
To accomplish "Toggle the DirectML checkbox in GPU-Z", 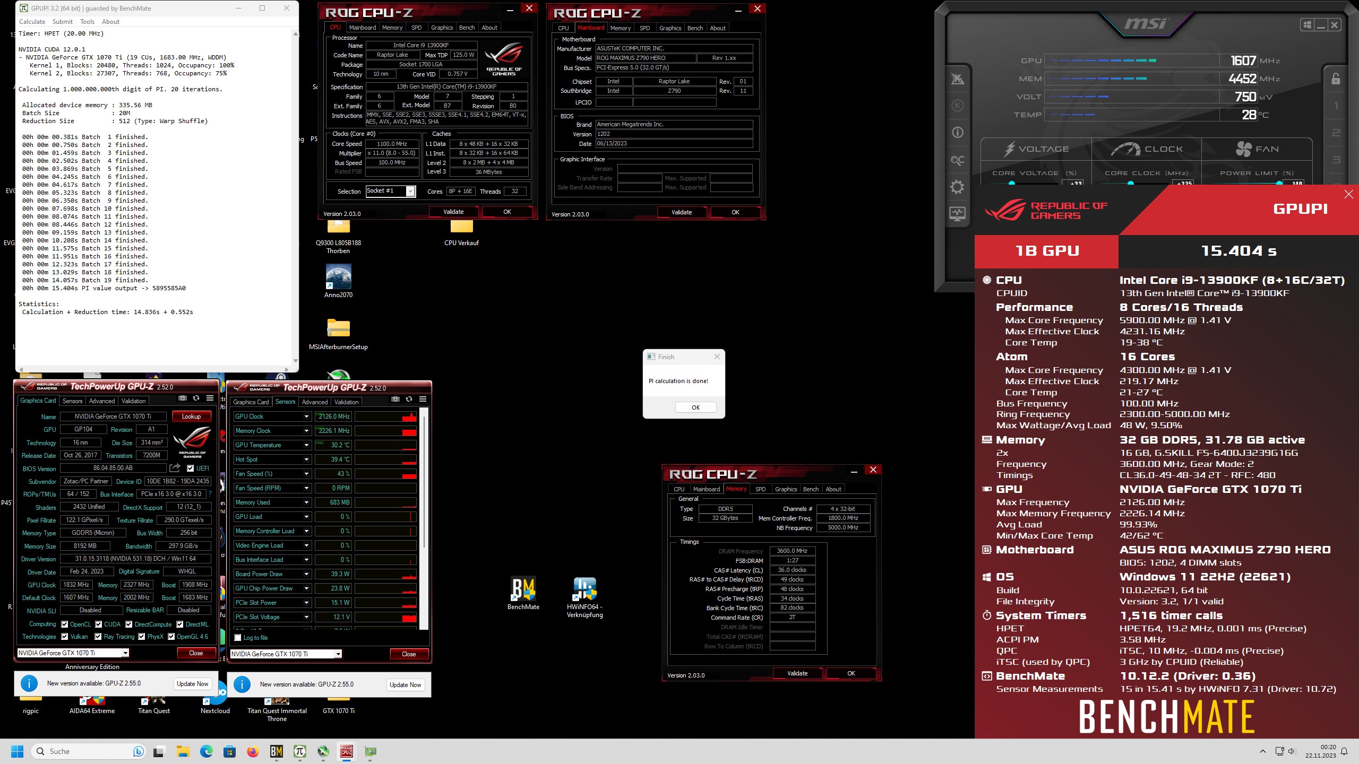I will click(x=180, y=624).
